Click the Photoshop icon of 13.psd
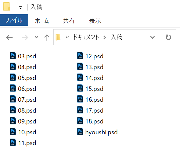Image resolution: width=180 pixels, height=156 pixels. pyautogui.click(x=80, y=66)
